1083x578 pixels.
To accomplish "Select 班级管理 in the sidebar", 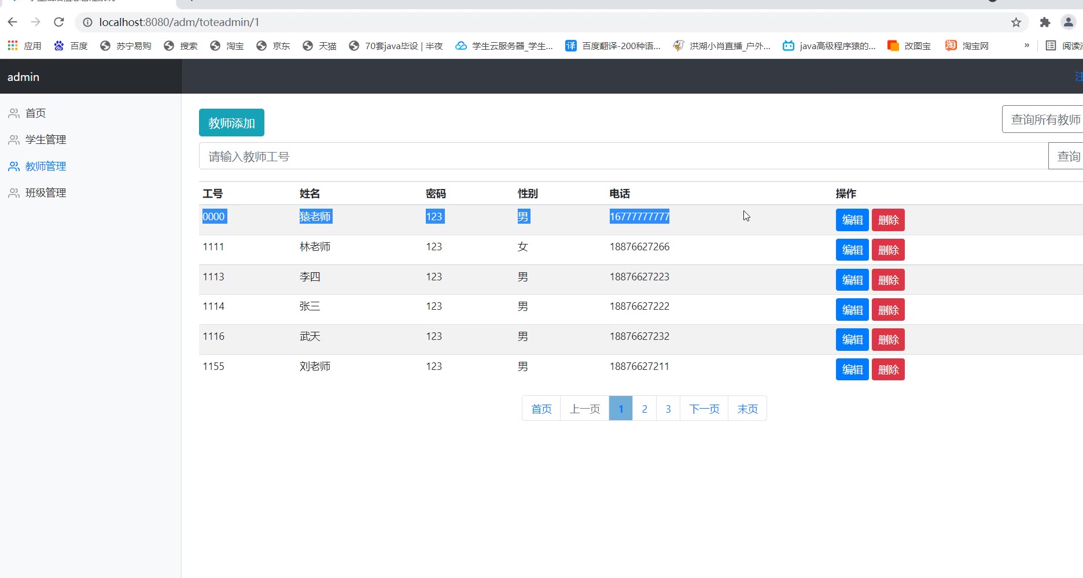I will click(x=45, y=193).
